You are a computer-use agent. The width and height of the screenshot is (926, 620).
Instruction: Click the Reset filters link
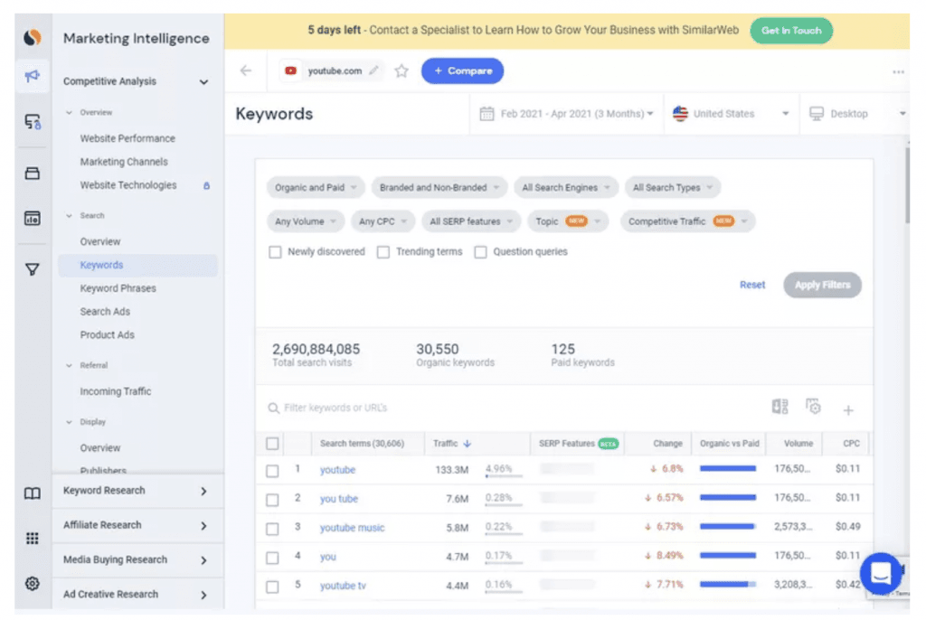[x=752, y=285]
